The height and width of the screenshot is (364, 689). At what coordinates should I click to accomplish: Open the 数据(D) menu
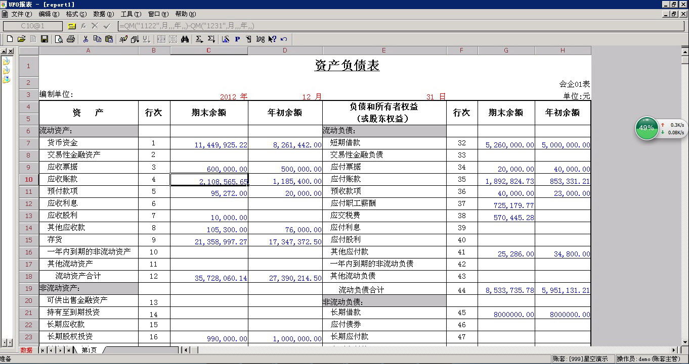point(104,14)
